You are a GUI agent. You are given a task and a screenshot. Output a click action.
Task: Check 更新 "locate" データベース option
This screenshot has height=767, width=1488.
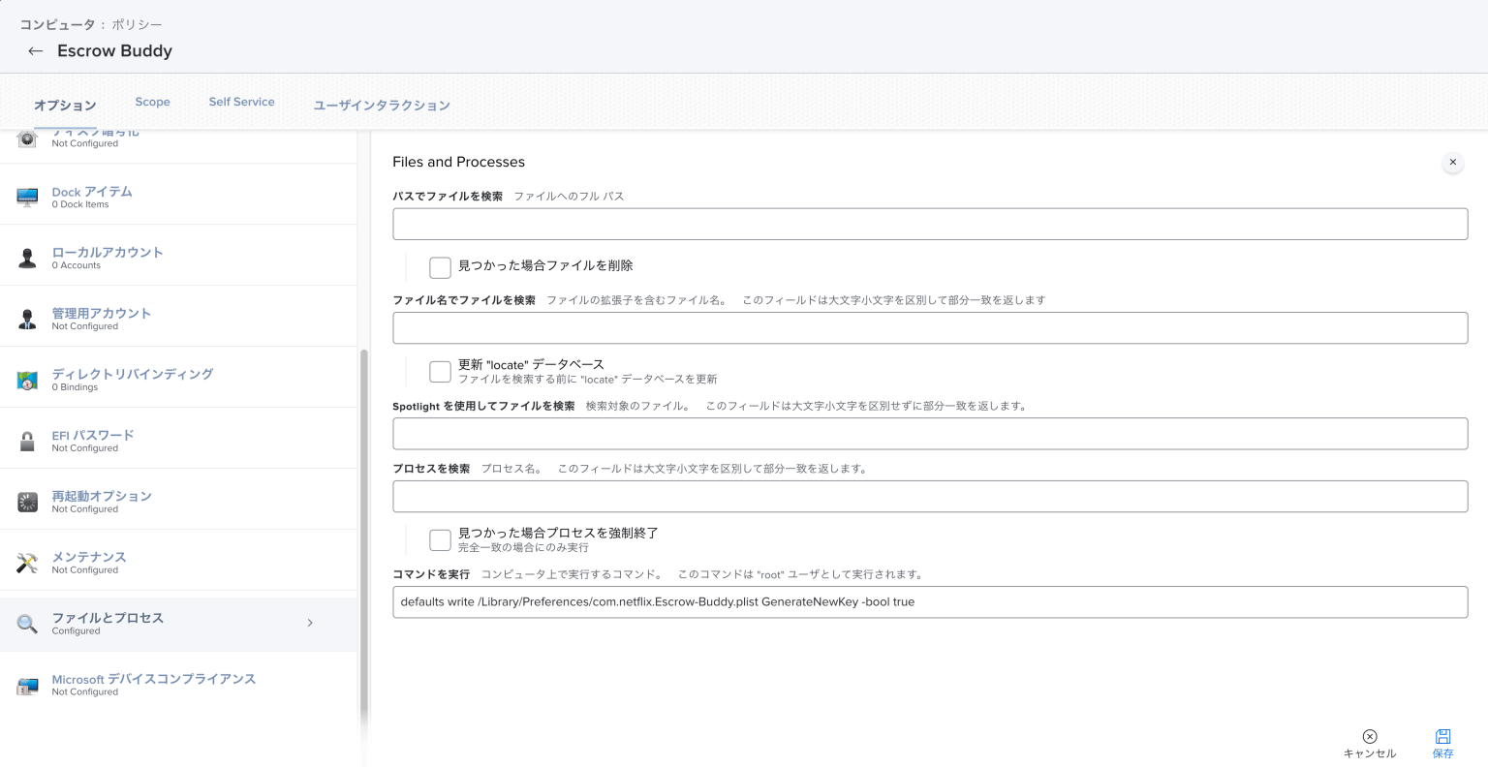pos(440,371)
